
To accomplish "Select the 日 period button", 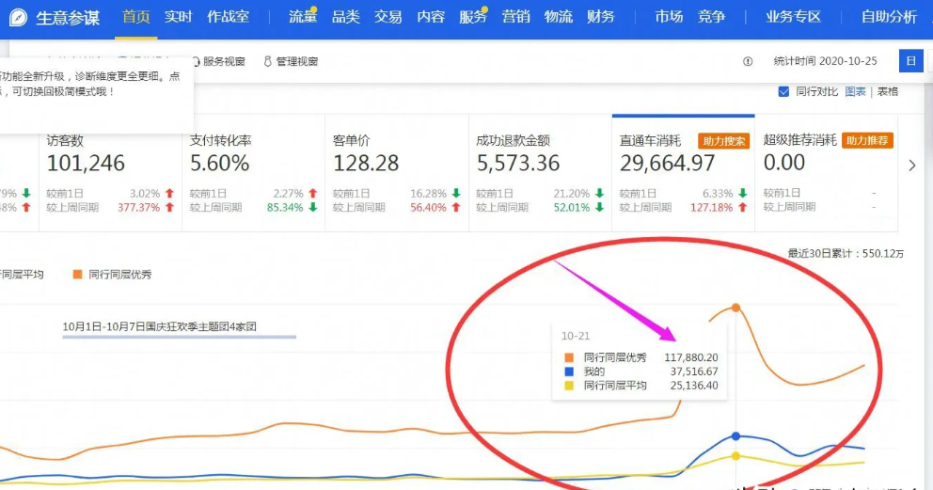I will (x=910, y=60).
